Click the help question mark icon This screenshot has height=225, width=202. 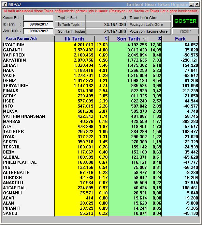(5, 4)
